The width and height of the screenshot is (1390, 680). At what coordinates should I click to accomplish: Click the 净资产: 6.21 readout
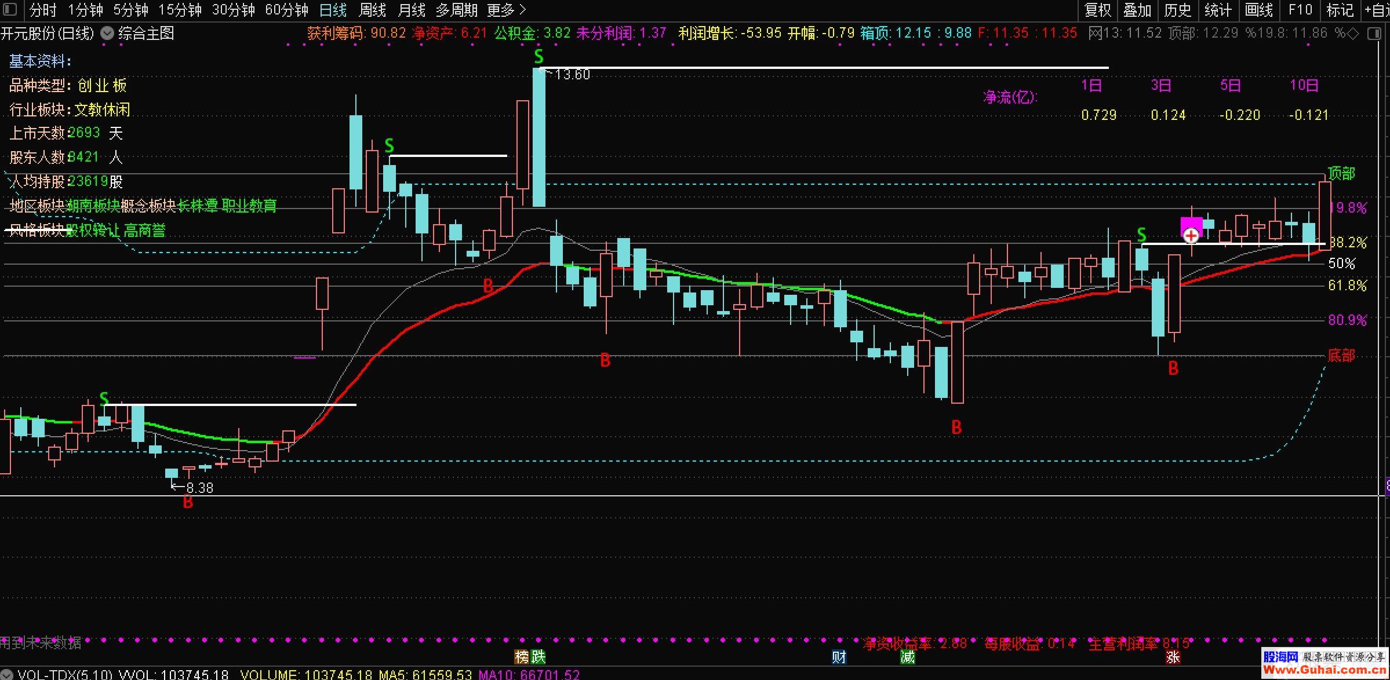pos(449,33)
